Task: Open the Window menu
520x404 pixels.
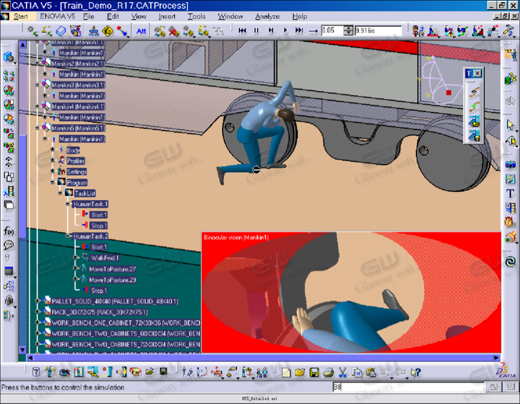Action: click(x=230, y=16)
